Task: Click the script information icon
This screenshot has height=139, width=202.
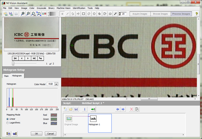Action: coord(85,109)
